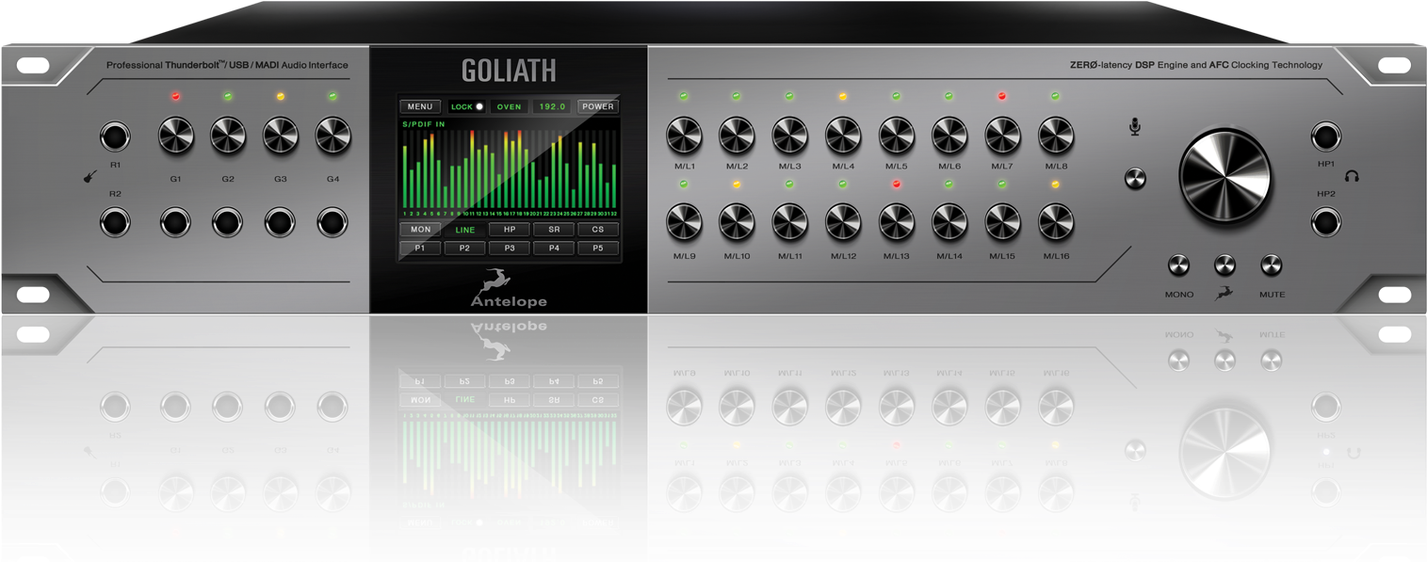Viewport: 1427px width, 562px height.
Task: Click the M/L10 preamp knob
Action: tap(737, 223)
